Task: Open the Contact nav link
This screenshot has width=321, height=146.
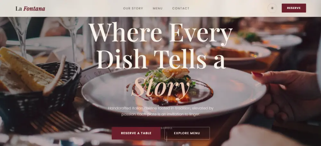Action: 181,8
